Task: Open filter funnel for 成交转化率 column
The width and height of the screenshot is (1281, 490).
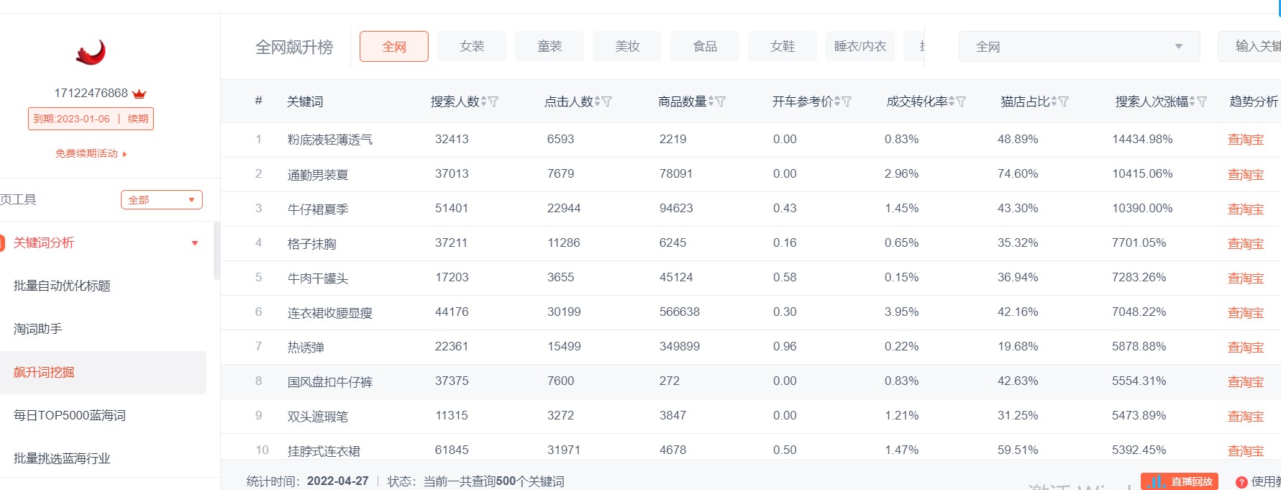Action: click(961, 102)
